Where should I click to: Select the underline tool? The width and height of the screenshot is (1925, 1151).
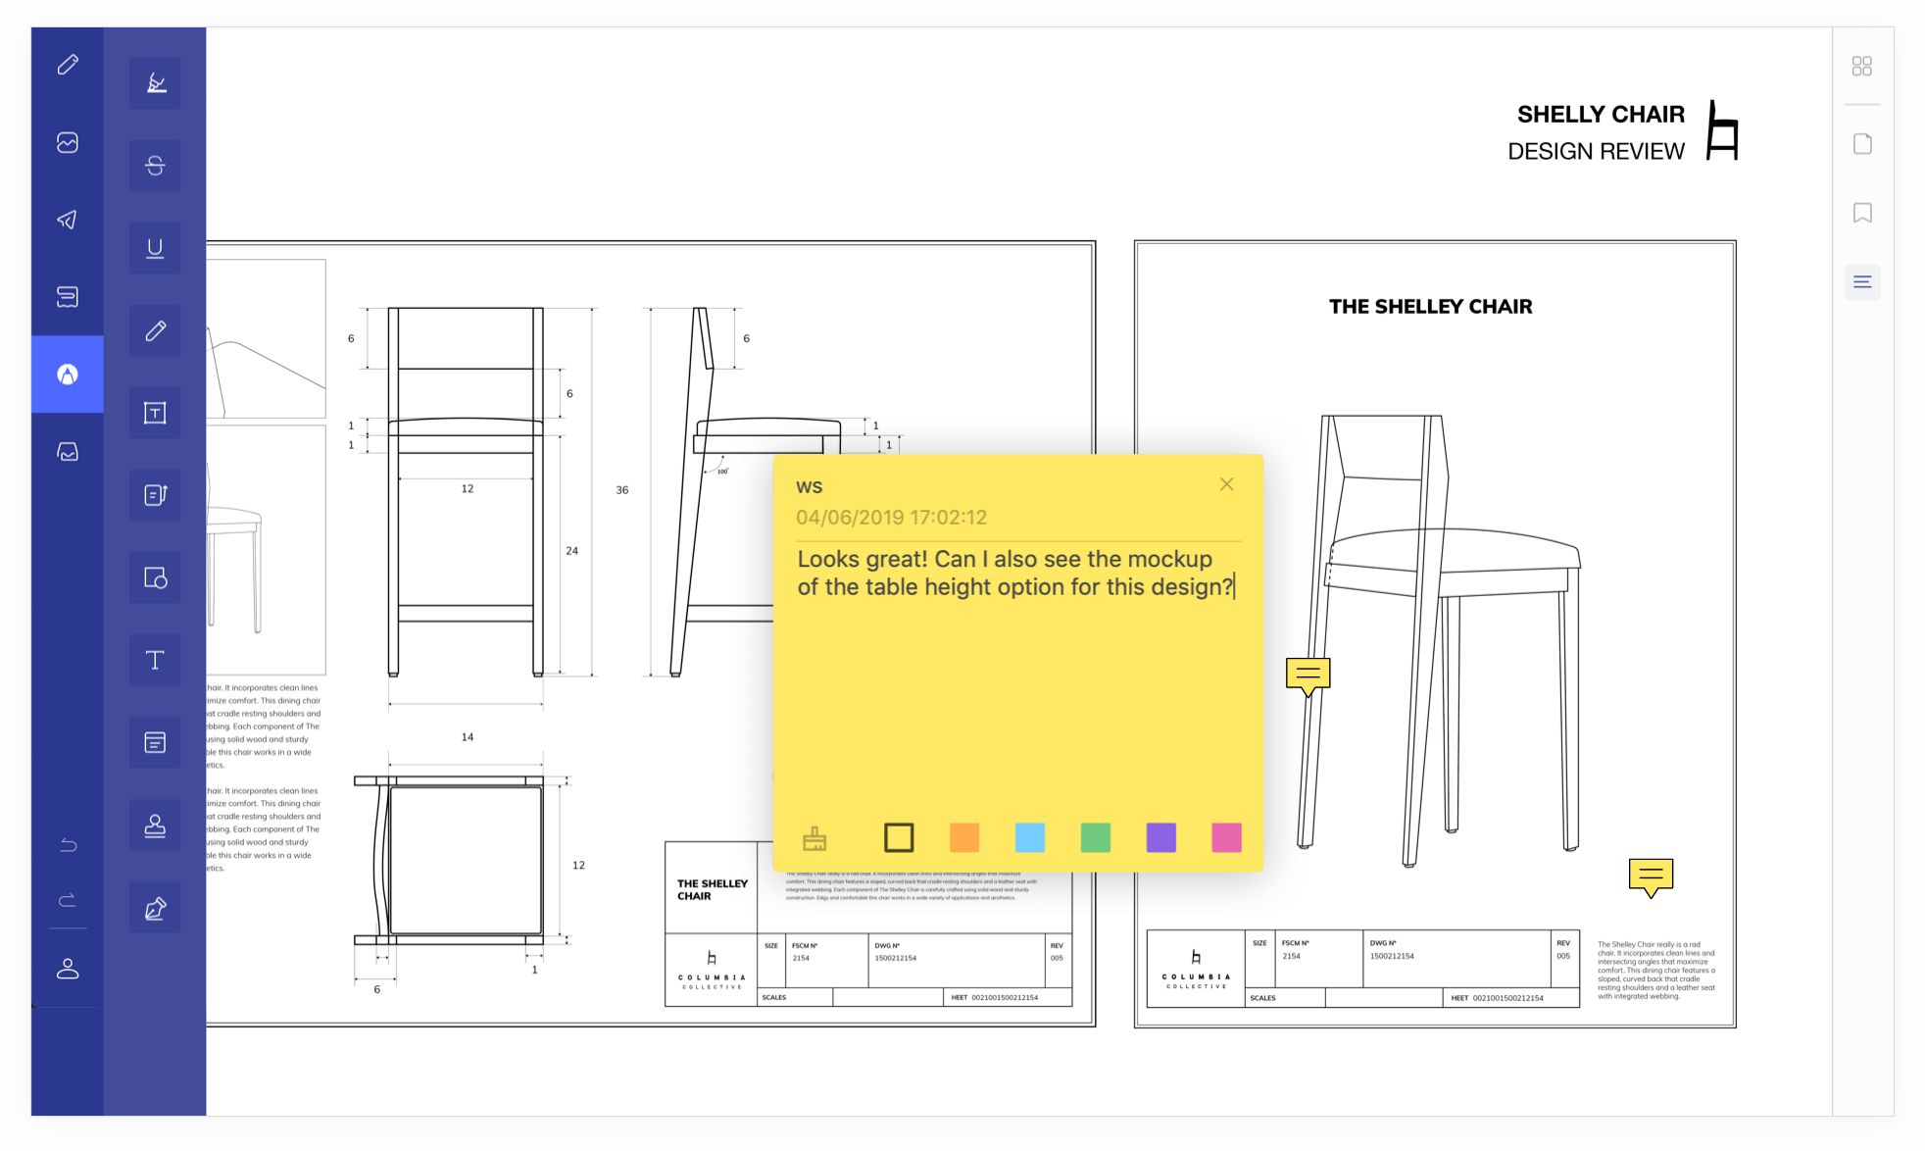[x=154, y=248]
